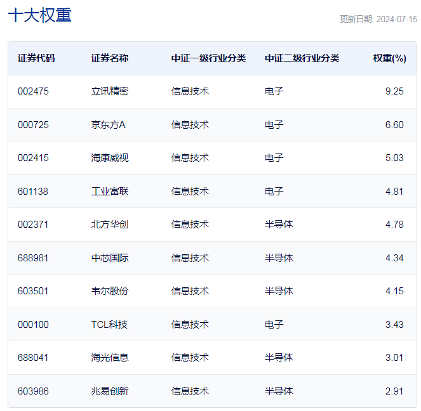Click 信息技术 in the 立讯精密 row
This screenshot has height=411, width=421.
click(190, 91)
